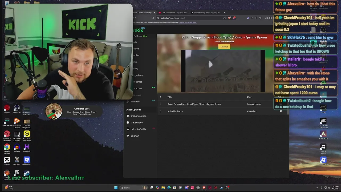Open File Explorer from the taskbar
Screen dimensions: 341x192
tap(163, 188)
